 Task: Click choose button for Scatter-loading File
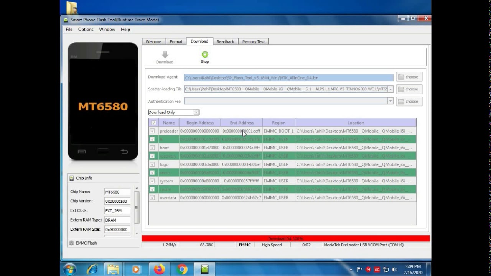(409, 89)
